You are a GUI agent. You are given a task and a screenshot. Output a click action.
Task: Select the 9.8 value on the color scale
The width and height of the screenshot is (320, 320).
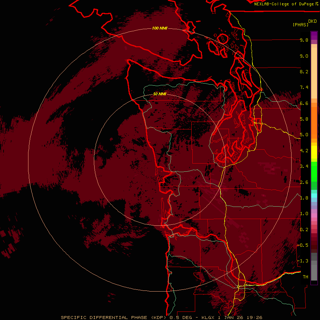304,40
